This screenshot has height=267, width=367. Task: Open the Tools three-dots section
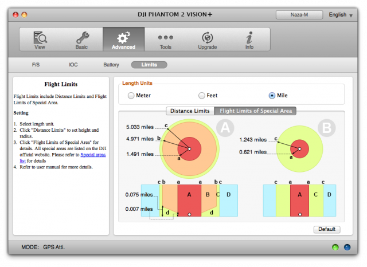[x=166, y=40]
